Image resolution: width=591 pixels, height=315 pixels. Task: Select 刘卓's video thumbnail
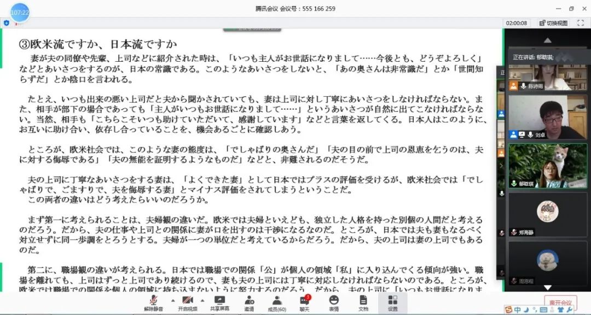pyautogui.click(x=540, y=117)
